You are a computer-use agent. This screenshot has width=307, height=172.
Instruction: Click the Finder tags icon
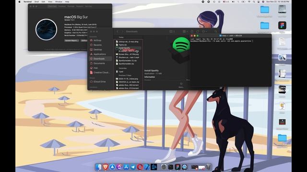coord(198,32)
